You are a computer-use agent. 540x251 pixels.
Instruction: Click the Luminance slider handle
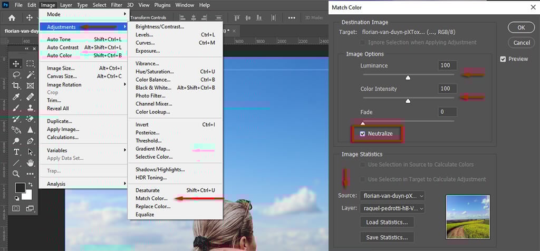[x=408, y=78]
